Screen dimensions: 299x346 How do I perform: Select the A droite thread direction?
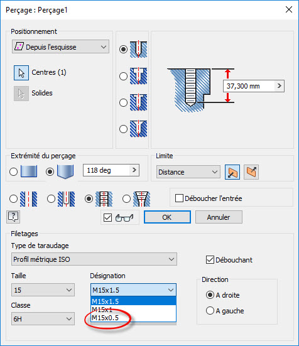click(210, 295)
